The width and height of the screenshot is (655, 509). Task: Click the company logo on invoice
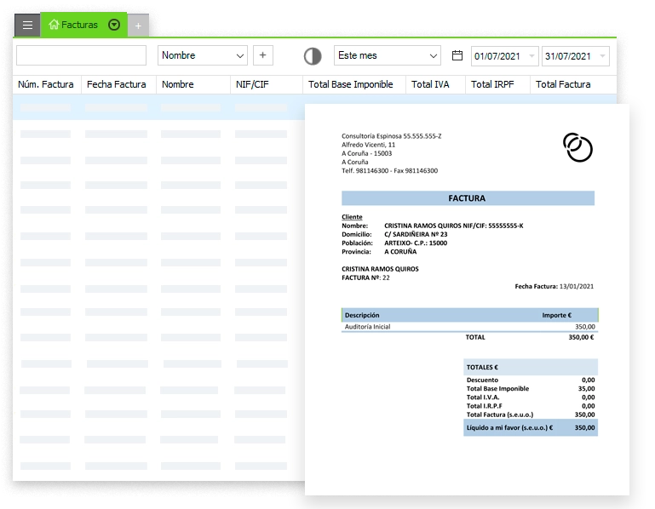pyautogui.click(x=577, y=147)
